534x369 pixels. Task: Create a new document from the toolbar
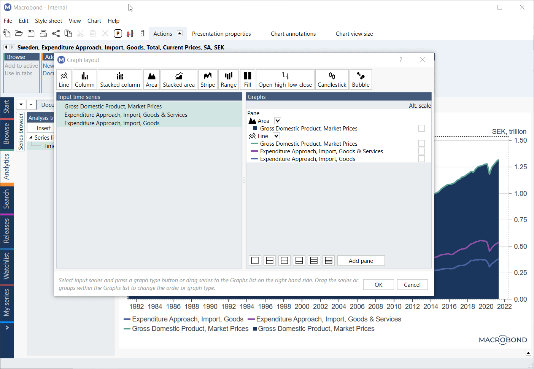click(x=6, y=33)
